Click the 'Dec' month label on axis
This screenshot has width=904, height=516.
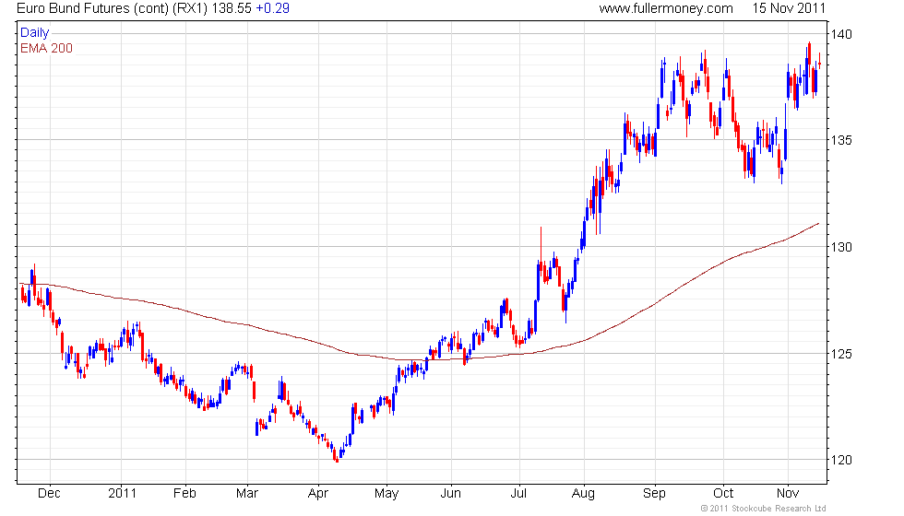tap(49, 494)
